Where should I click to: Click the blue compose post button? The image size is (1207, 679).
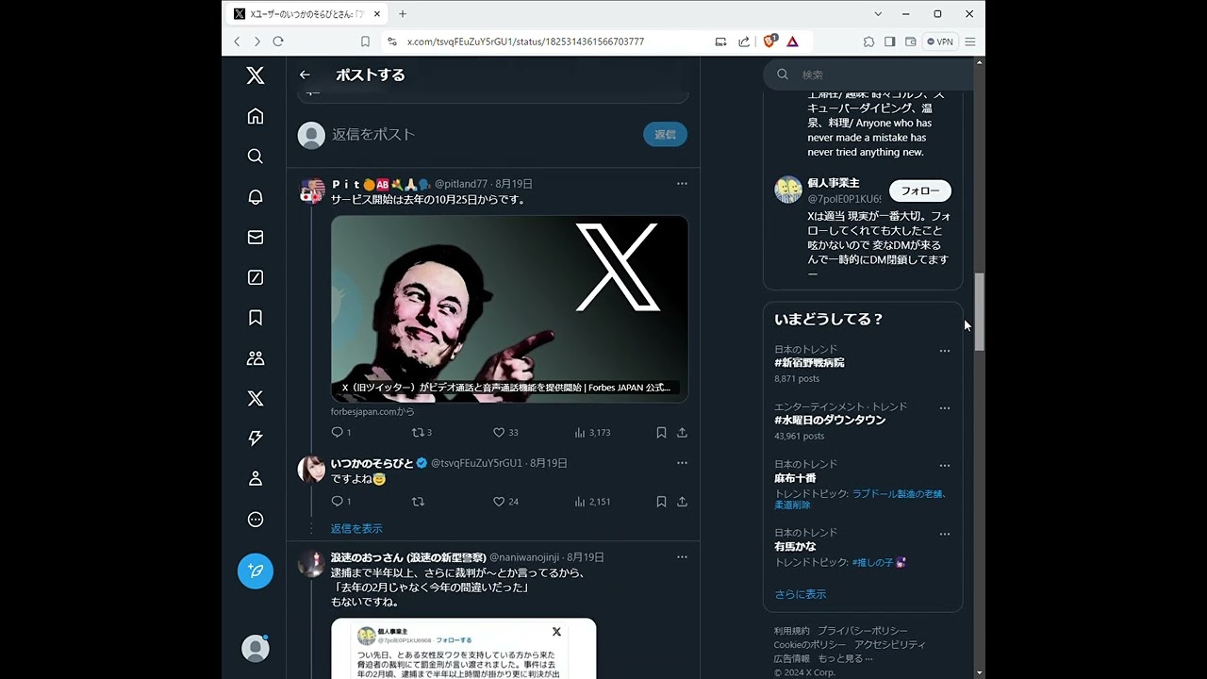click(256, 571)
